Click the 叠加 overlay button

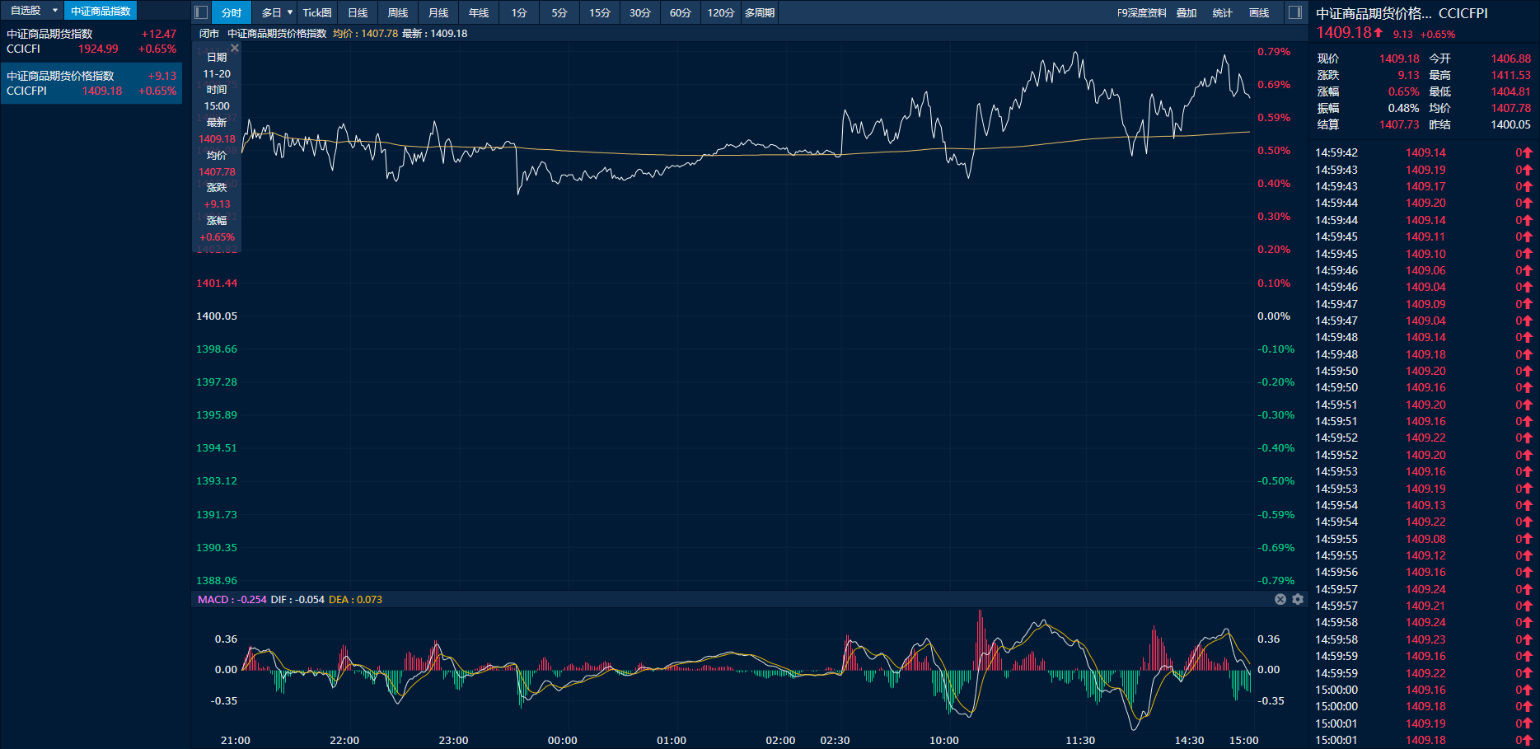[1187, 12]
